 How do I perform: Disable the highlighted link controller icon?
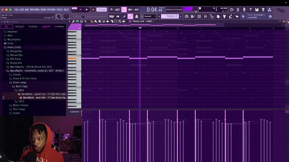(131, 17)
